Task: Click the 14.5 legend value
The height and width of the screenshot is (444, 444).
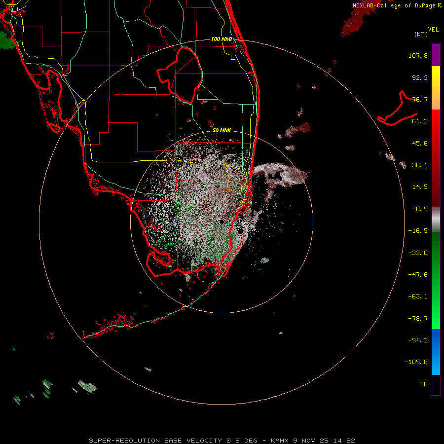Action: click(420, 187)
